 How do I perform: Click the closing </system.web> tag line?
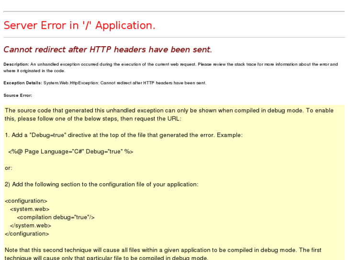pos(31,226)
